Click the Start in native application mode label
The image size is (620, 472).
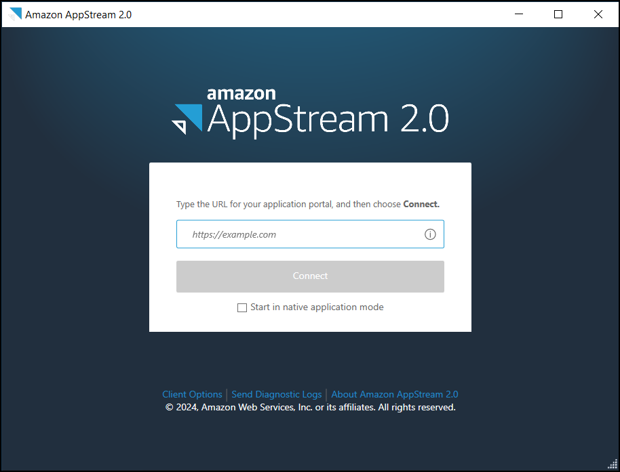click(317, 307)
